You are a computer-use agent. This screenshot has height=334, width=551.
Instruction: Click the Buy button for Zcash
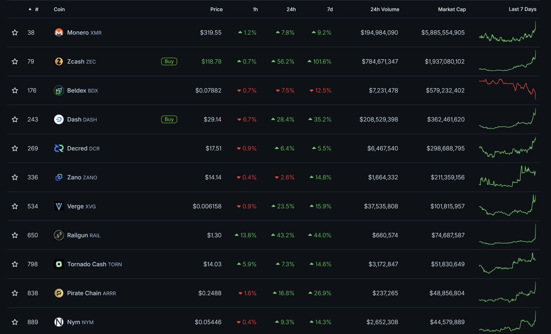pos(169,62)
